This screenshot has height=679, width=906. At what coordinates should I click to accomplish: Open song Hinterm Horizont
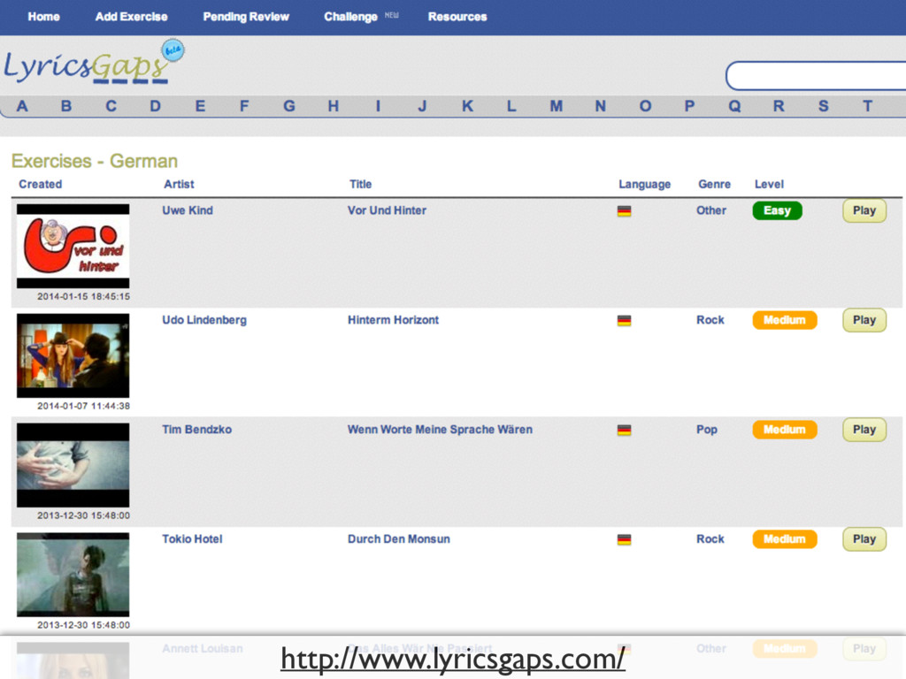pos(393,320)
